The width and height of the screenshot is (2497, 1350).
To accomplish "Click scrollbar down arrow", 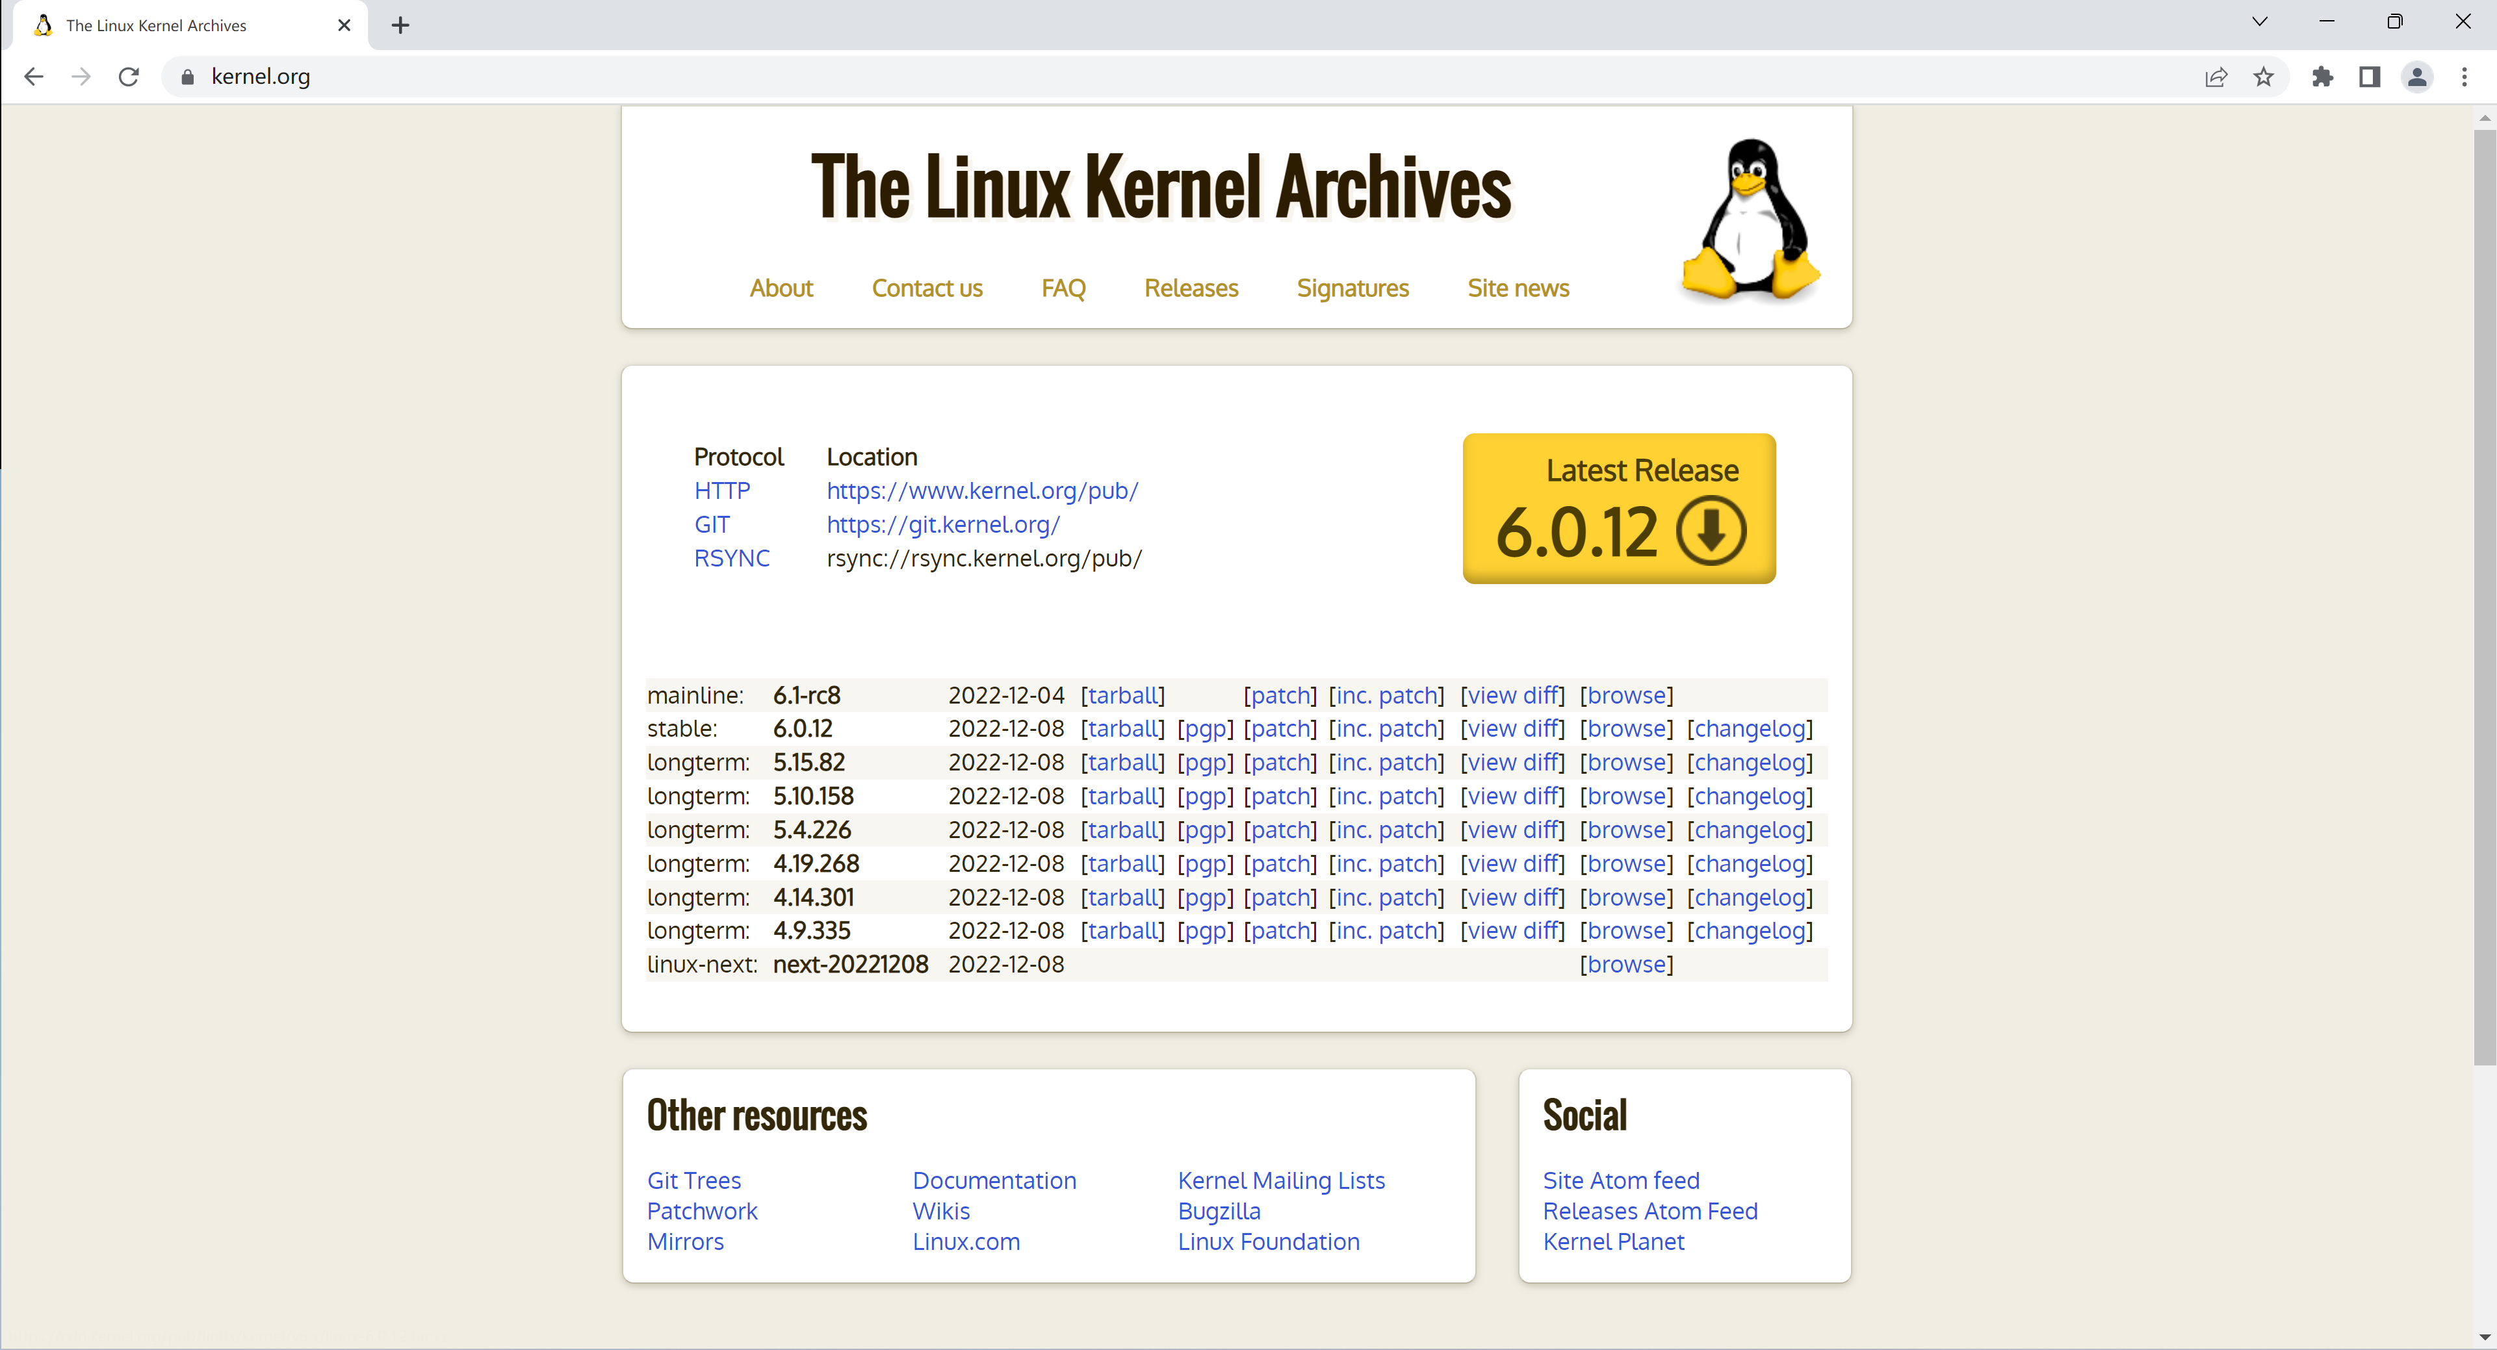I will [x=2485, y=1338].
